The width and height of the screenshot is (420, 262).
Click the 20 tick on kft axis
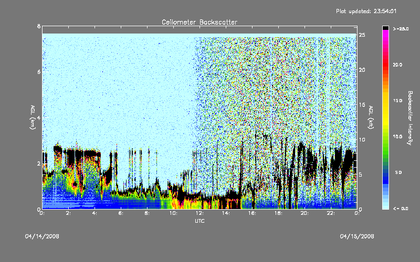(362, 70)
